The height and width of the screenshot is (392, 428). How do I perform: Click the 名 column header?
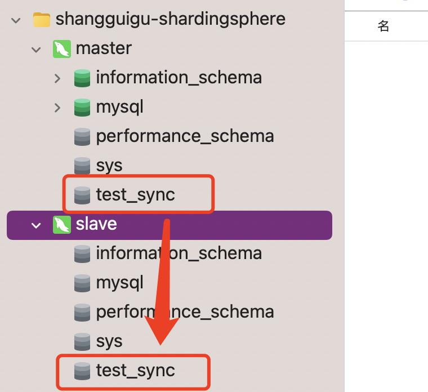click(x=384, y=26)
